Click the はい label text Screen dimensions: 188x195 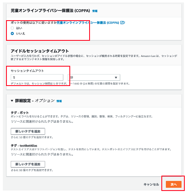pos(19,28)
